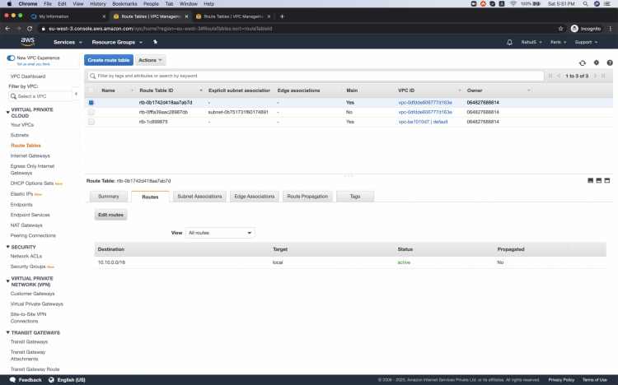This screenshot has height=385, width=618.
Task: Click the filter by tags search field
Action: coord(313,76)
